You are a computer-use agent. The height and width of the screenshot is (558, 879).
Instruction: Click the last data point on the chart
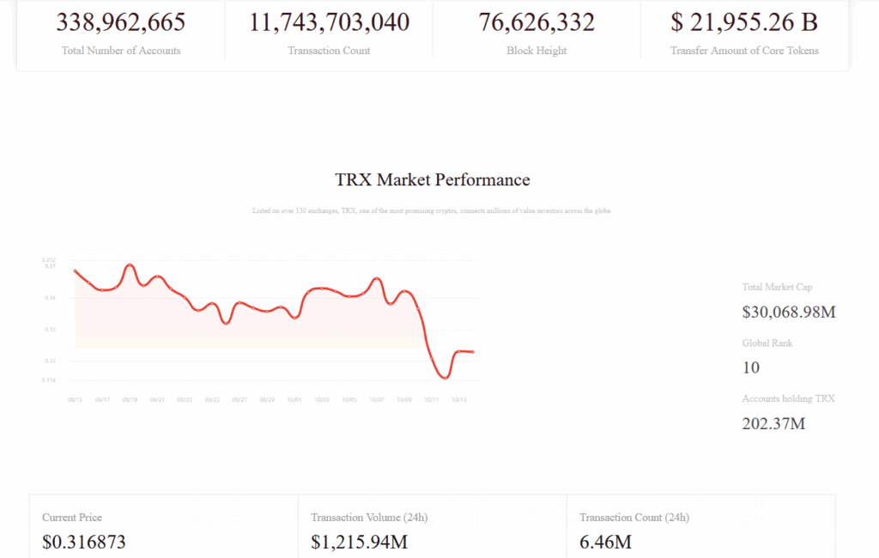pos(474,351)
